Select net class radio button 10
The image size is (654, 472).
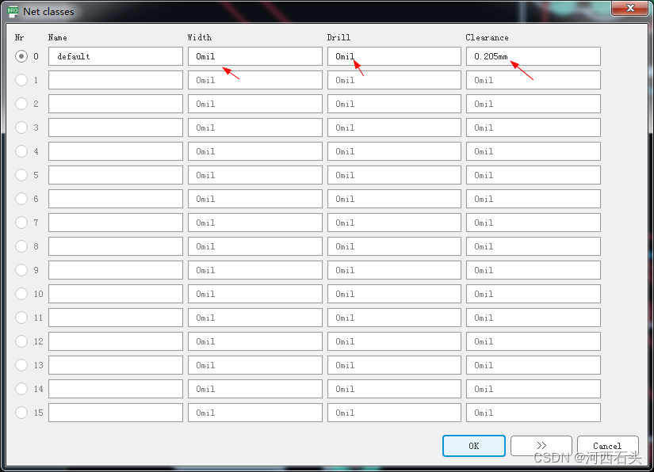pyautogui.click(x=21, y=294)
